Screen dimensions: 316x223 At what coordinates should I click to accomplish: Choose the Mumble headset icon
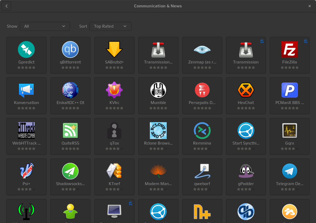[158, 90]
